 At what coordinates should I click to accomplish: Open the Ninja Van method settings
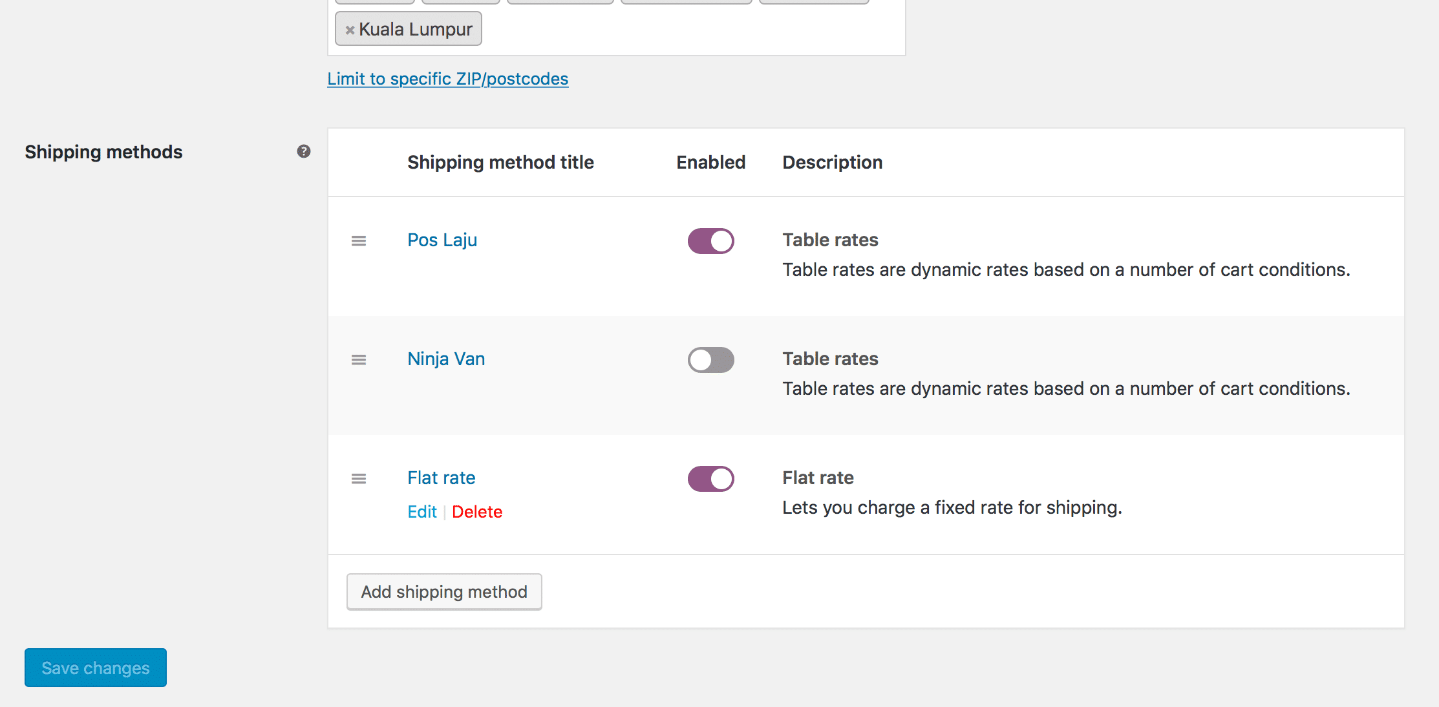coord(446,359)
